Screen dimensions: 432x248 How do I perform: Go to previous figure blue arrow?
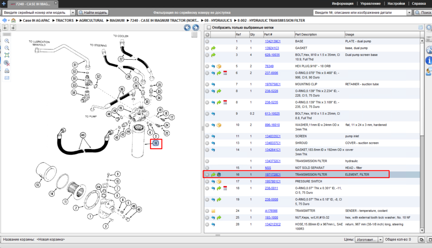[187, 28]
